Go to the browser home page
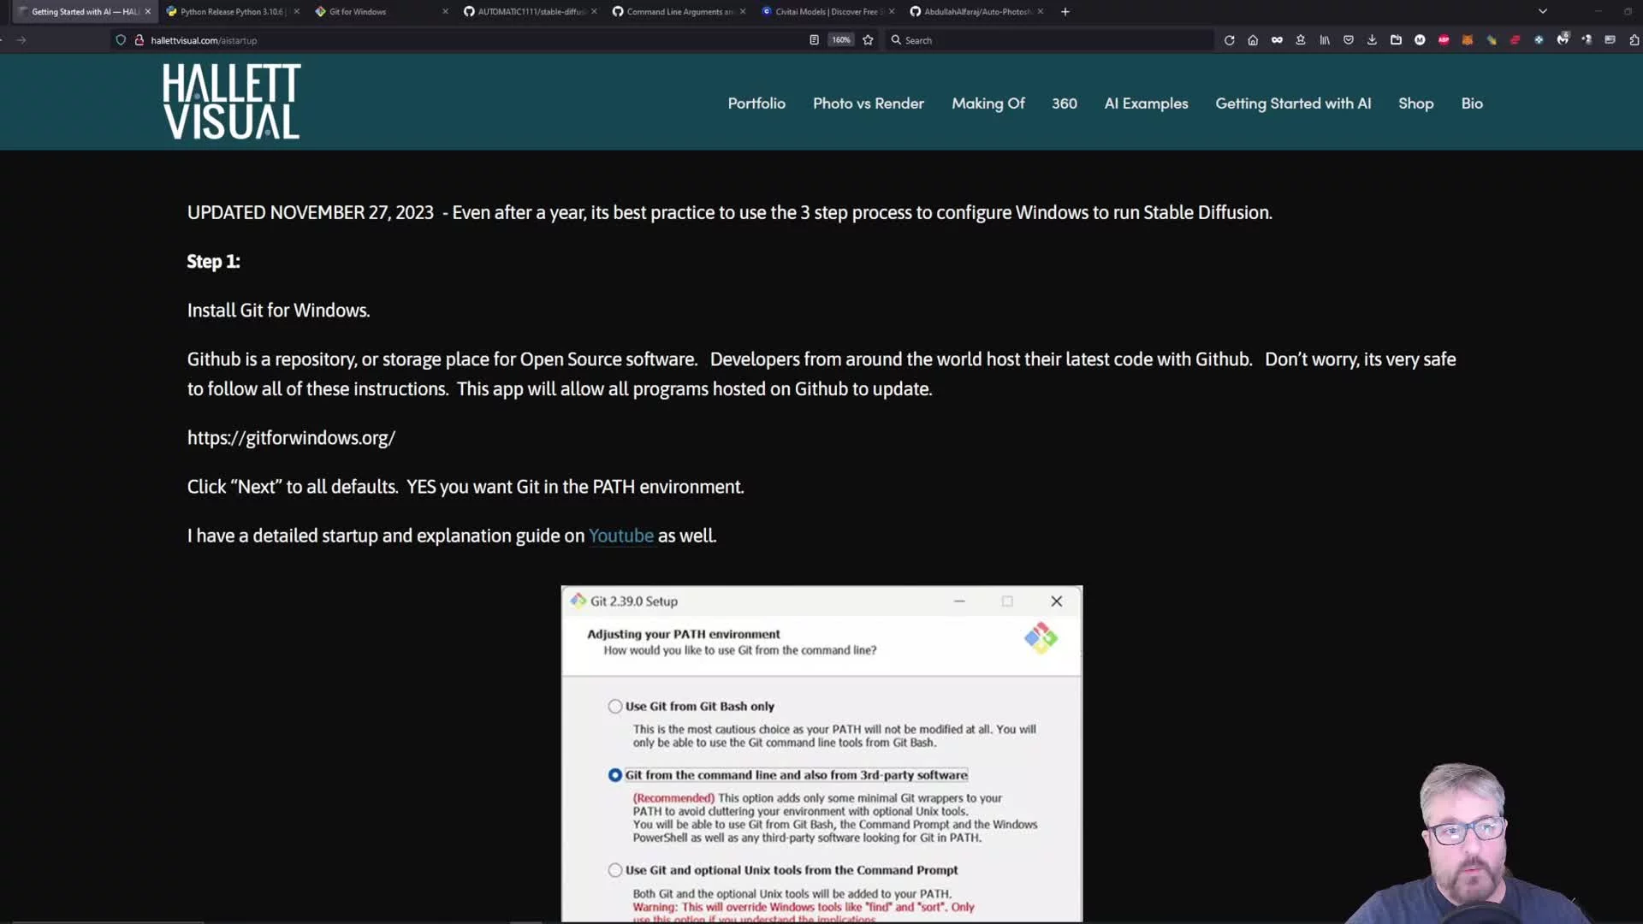The image size is (1643, 924). click(x=1253, y=40)
